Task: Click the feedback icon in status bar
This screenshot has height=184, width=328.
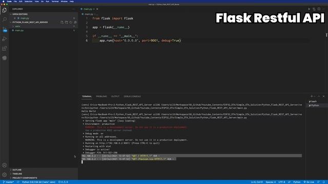Action: [318, 182]
